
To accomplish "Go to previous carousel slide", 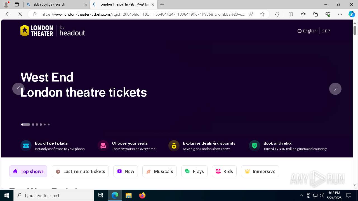I will coord(18,89).
